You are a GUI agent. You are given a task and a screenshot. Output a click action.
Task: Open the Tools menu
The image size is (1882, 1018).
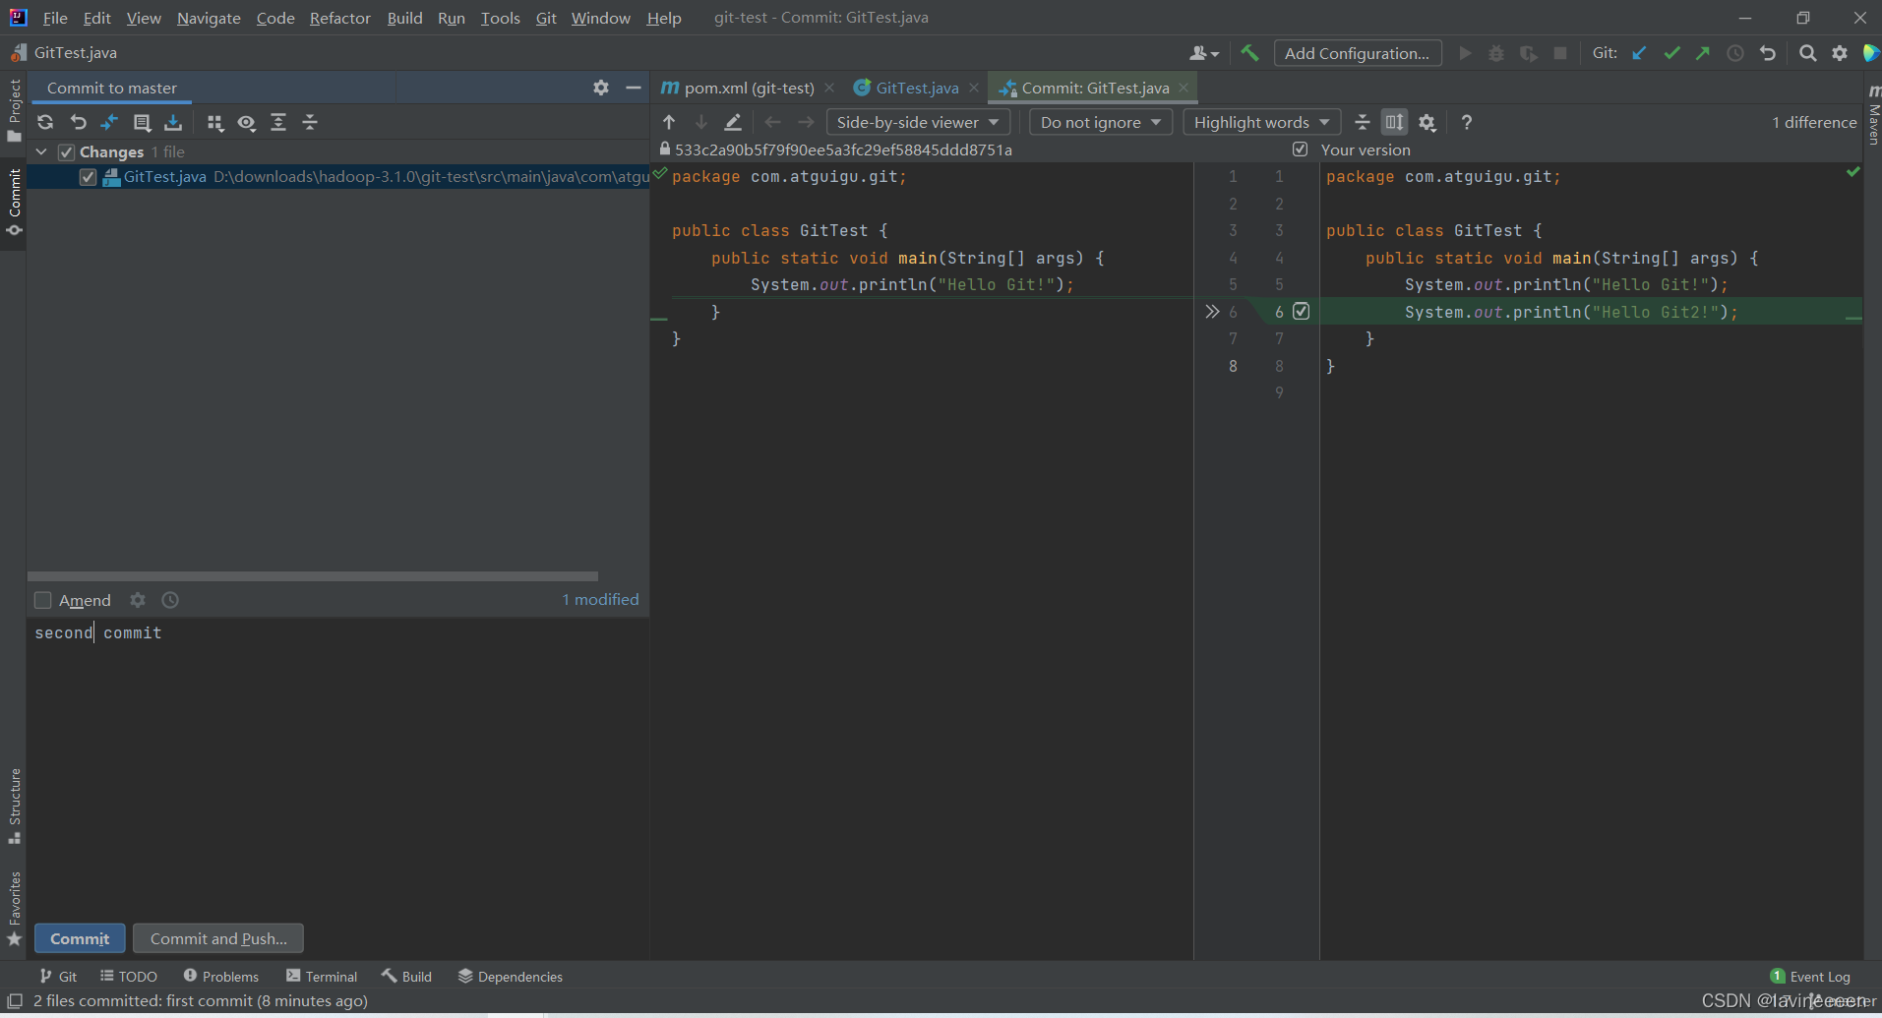[x=500, y=18]
